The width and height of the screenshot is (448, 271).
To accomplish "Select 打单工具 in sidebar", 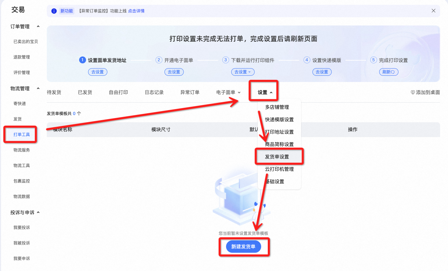I will 22,135.
